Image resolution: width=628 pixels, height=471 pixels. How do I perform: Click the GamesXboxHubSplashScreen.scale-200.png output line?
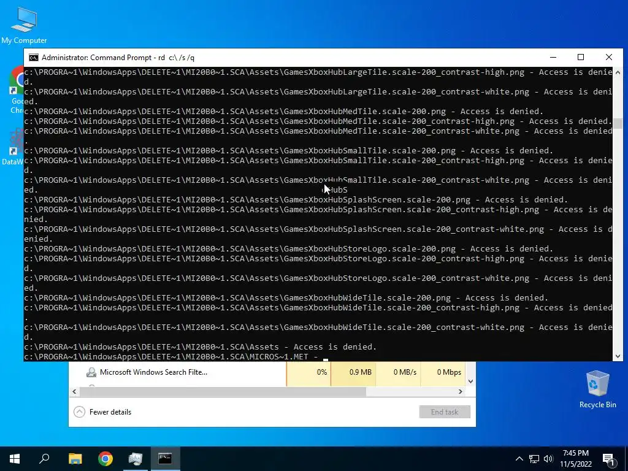pyautogui.click(x=296, y=200)
